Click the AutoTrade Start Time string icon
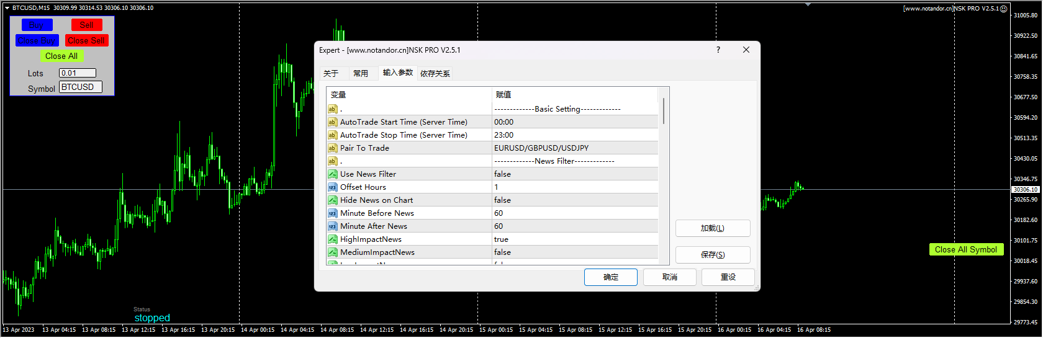This screenshot has width=1043, height=338. pyautogui.click(x=332, y=122)
